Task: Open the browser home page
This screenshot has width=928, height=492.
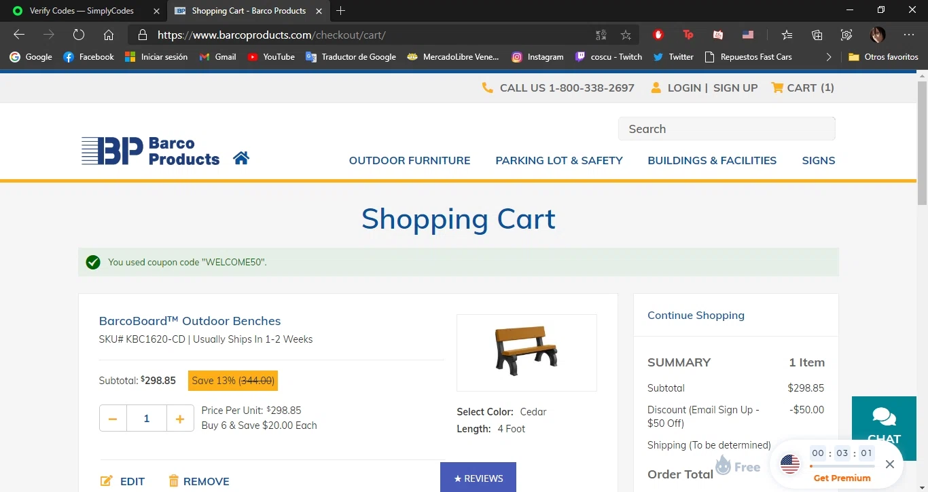Action: point(109,35)
